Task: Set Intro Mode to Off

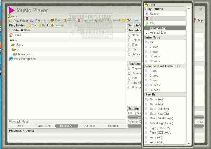Action: click(x=165, y=42)
